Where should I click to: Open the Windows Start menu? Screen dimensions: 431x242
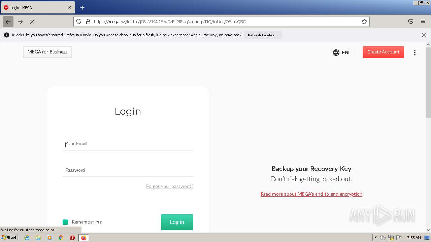coord(9,238)
